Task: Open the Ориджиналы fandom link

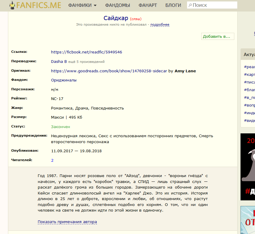Action: tap(64, 80)
